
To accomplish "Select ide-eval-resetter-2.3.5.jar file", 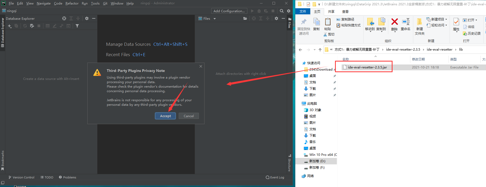I will 367,67.
